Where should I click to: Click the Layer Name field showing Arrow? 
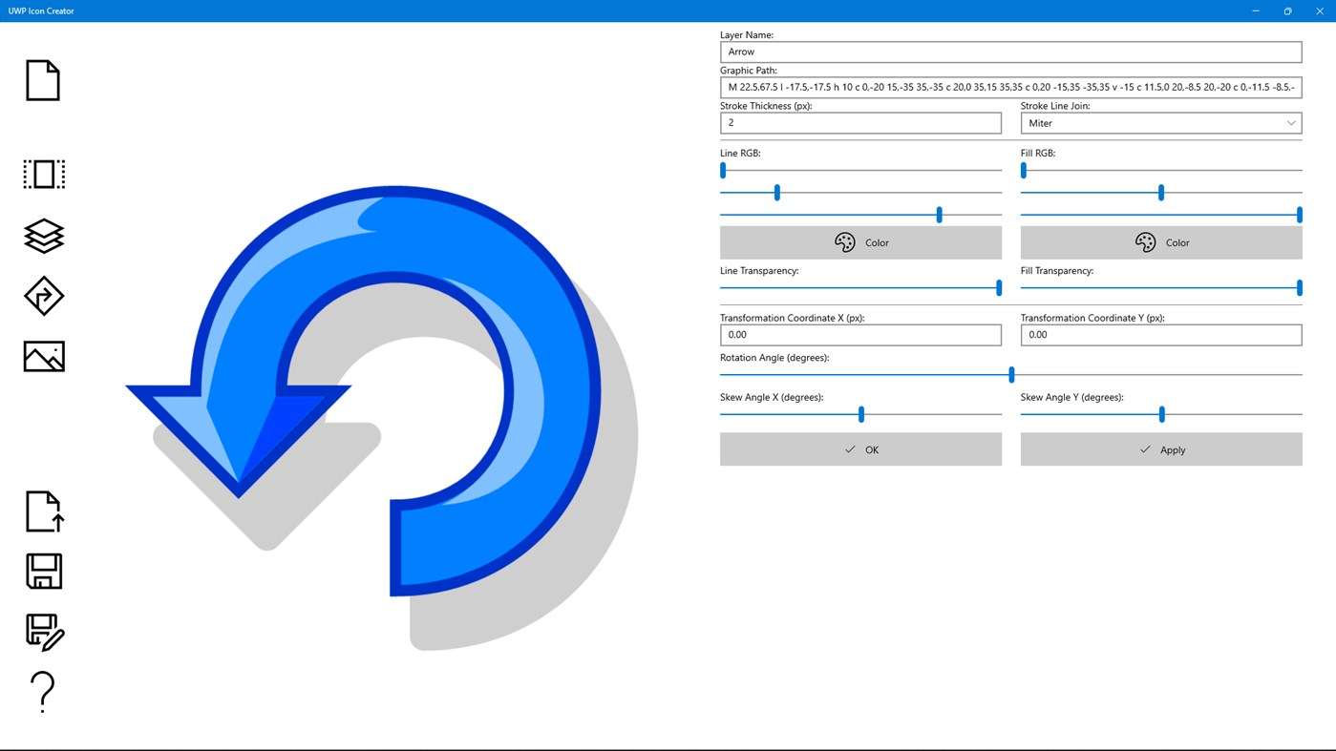[x=1010, y=51]
